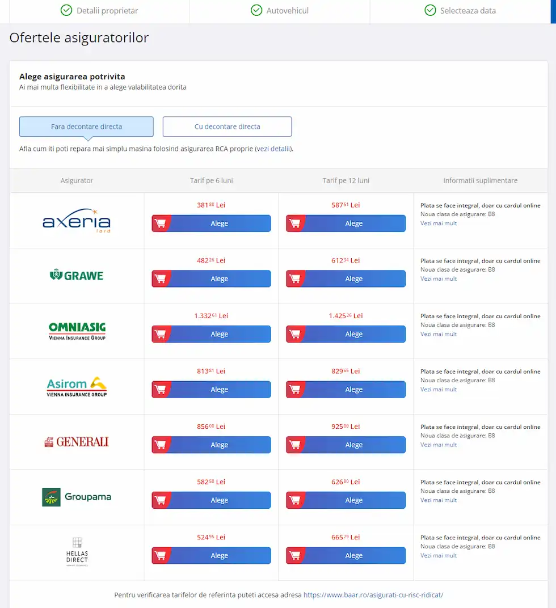Click the Axeria 381.88 Lei price
This screenshot has width=556, height=608.
tap(211, 205)
